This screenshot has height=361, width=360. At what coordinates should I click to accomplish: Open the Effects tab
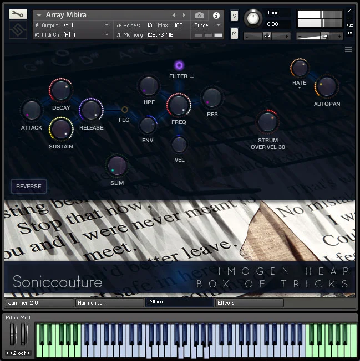[250, 303]
